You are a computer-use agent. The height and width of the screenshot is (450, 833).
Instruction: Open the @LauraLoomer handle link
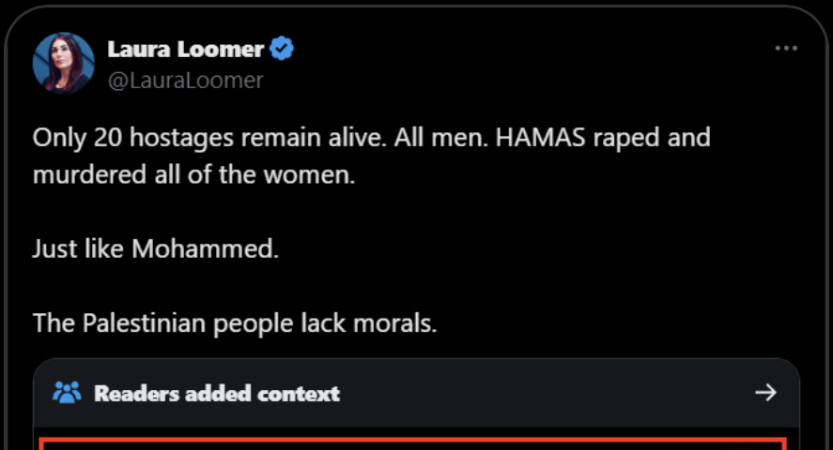[185, 81]
